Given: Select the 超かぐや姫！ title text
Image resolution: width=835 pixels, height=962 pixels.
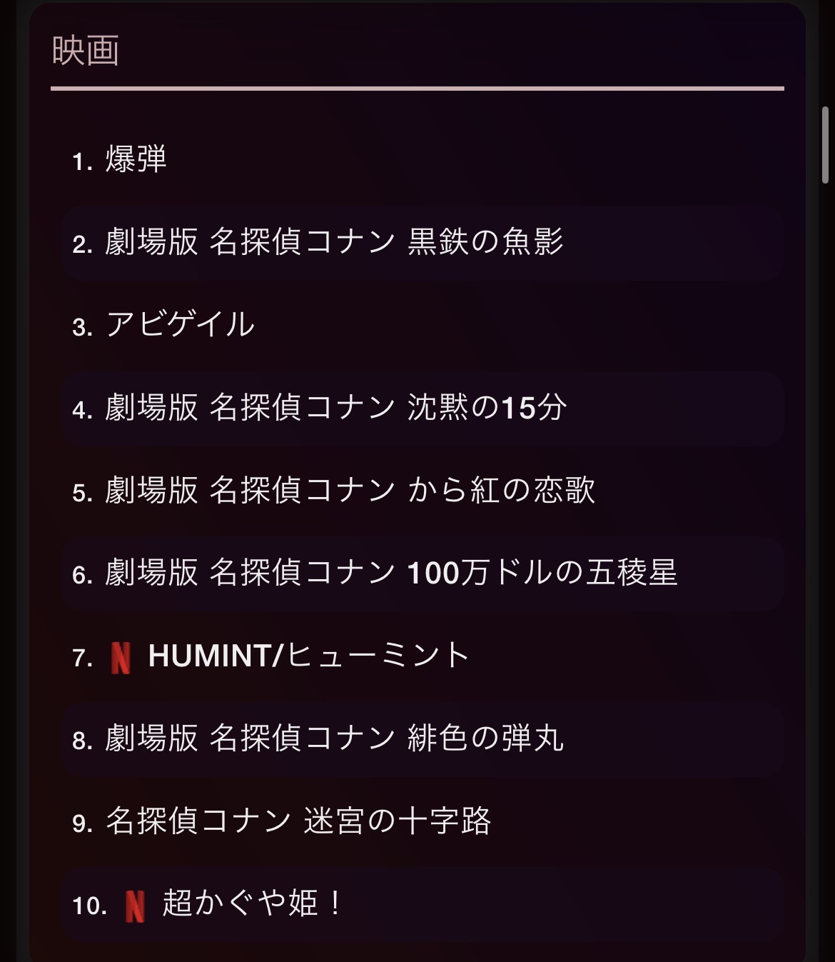Looking at the screenshot, I should (x=253, y=904).
